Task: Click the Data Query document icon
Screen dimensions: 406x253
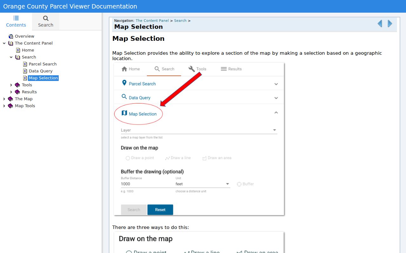Action: (x=25, y=71)
